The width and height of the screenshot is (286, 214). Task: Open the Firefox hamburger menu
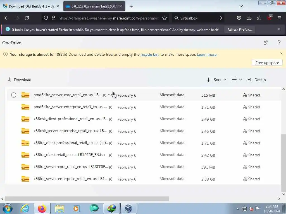coord(279,18)
